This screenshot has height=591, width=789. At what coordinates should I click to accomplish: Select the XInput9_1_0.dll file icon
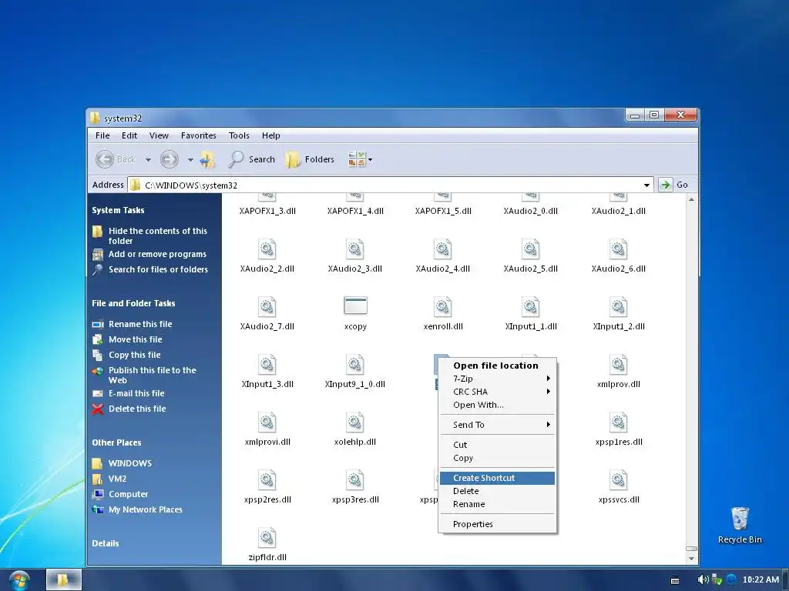tap(354, 365)
